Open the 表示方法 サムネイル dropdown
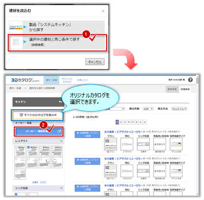Image resolution: width=204 pixels, height=200 pixels. click(x=179, y=109)
